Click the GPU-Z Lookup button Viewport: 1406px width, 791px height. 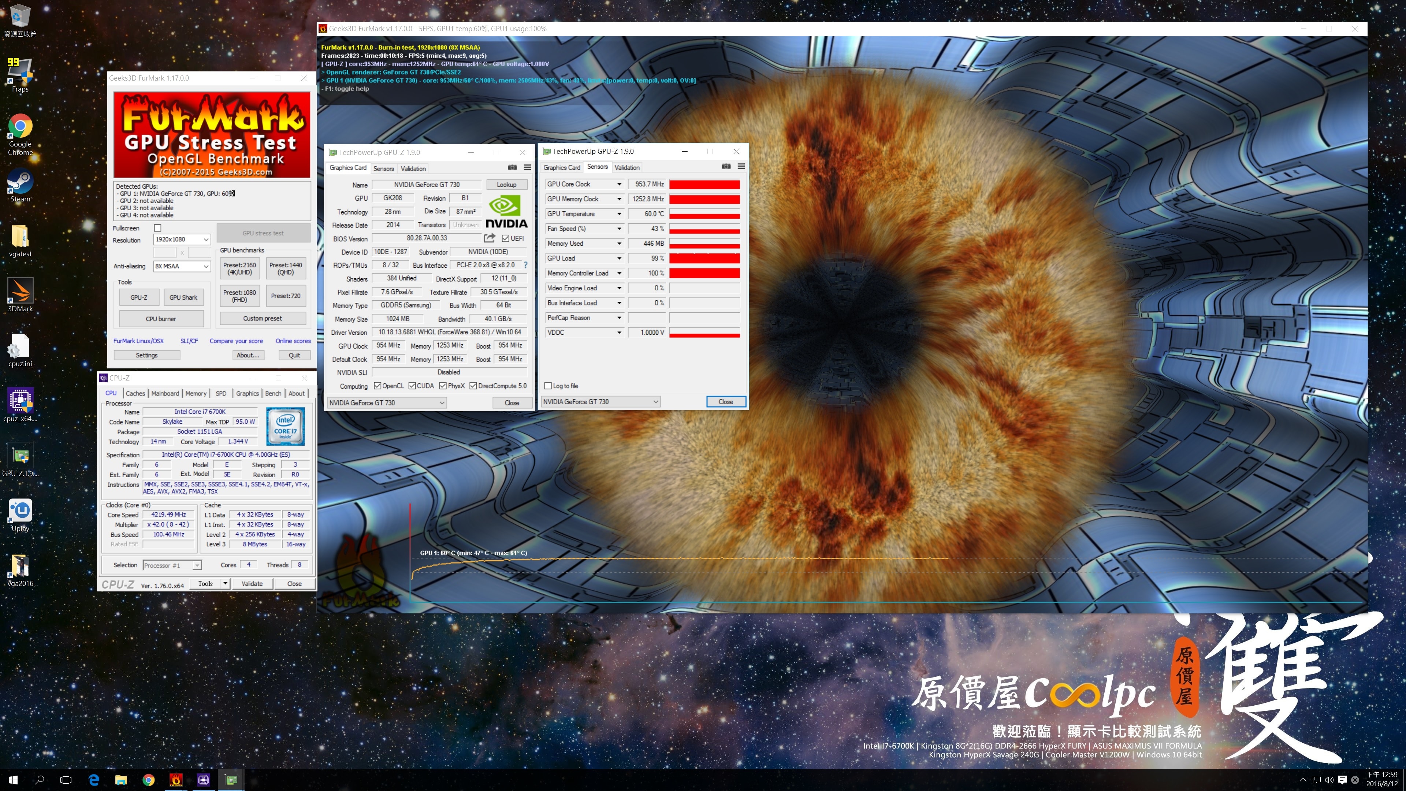coord(506,185)
